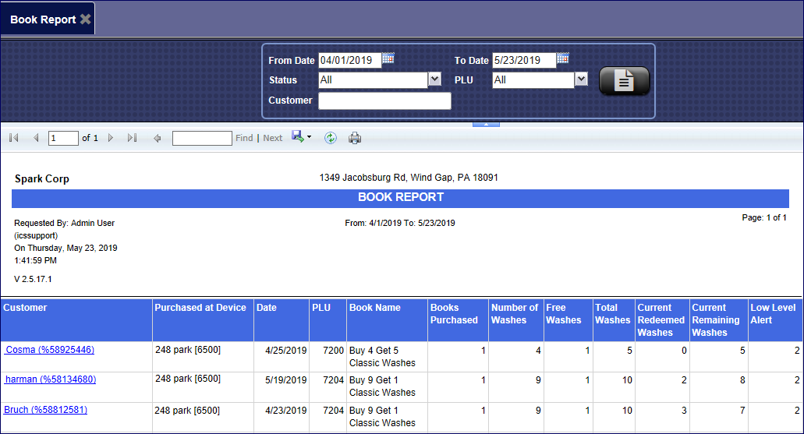The image size is (804, 434).
Task: Refresh the report
Action: pyautogui.click(x=331, y=138)
